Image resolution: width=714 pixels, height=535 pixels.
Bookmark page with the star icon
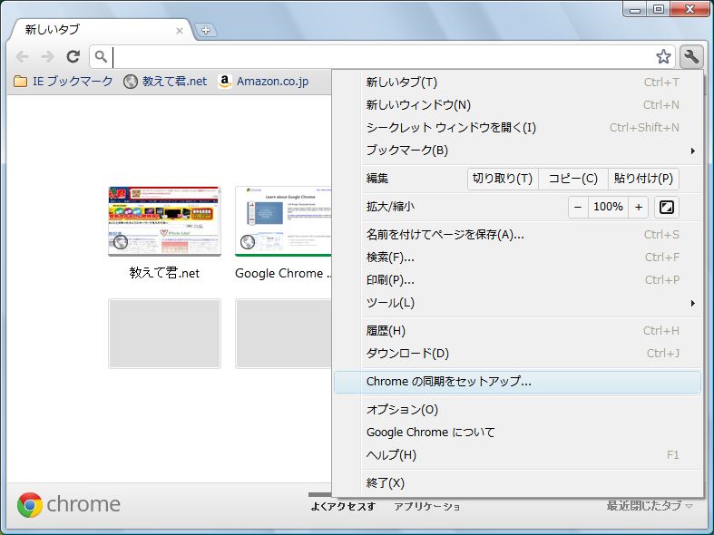(663, 56)
